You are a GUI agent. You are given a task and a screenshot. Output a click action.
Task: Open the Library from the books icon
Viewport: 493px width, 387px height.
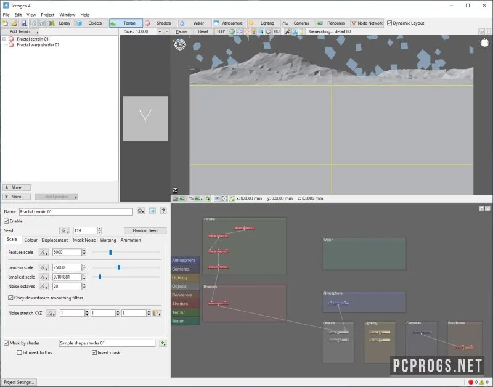tap(52, 23)
